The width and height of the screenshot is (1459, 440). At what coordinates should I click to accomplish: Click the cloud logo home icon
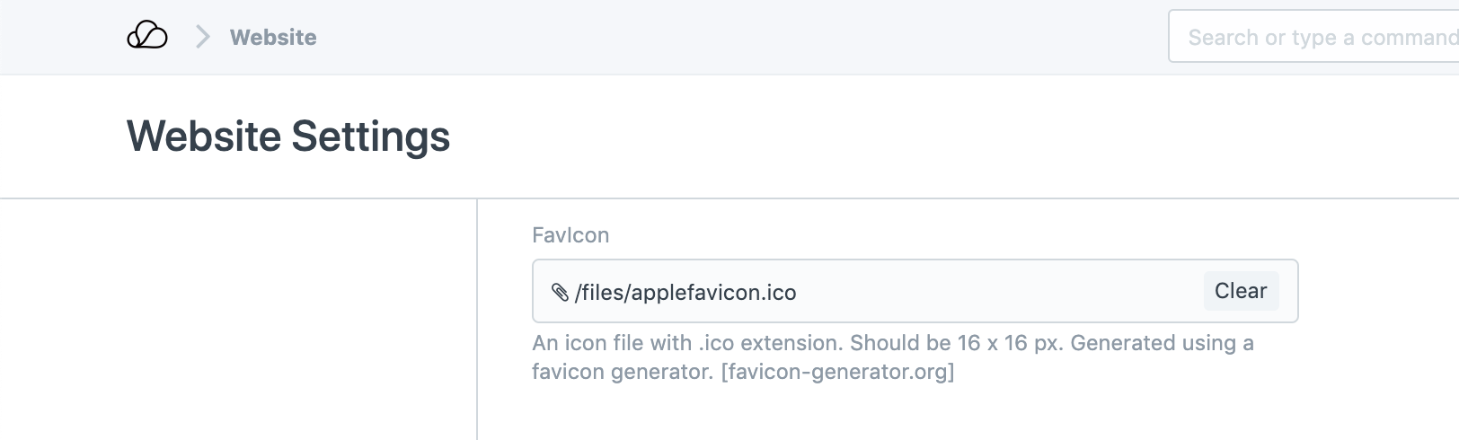(147, 37)
